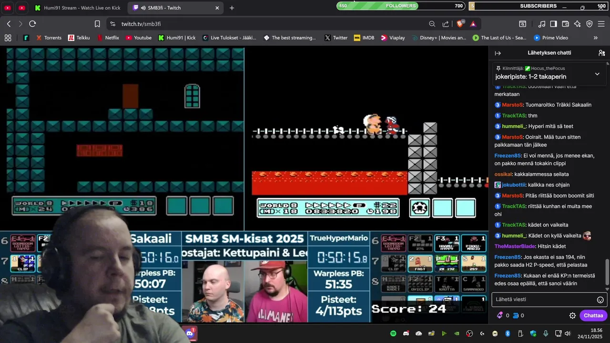Open site settings icon in address bar
Screen dimensions: 610x343
[112, 24]
